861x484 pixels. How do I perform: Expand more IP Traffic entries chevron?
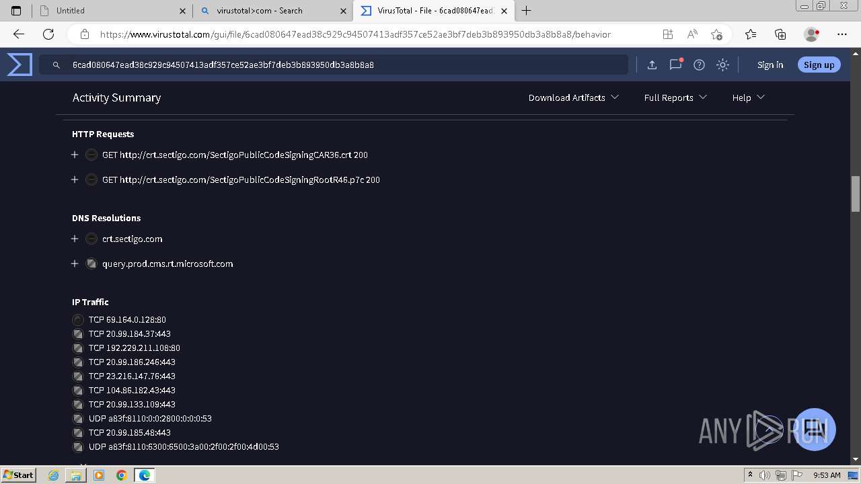[83, 464]
